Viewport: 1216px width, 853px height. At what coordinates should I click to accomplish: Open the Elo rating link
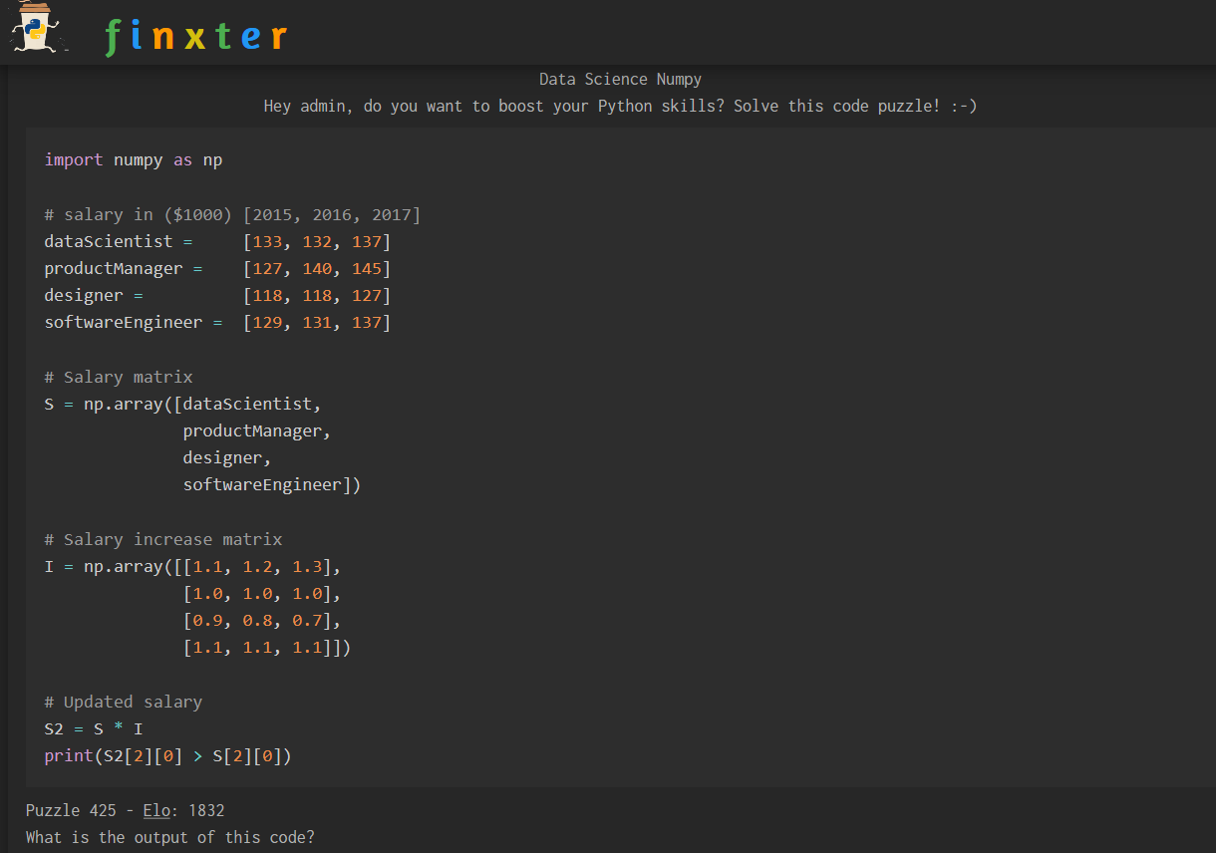tap(156, 810)
